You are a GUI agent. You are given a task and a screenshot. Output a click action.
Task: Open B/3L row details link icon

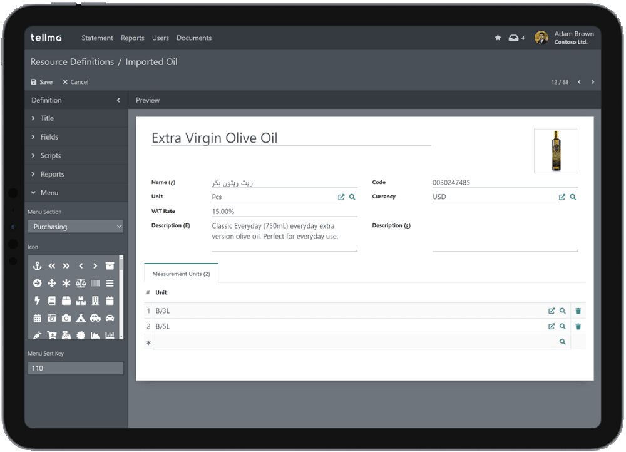552,311
